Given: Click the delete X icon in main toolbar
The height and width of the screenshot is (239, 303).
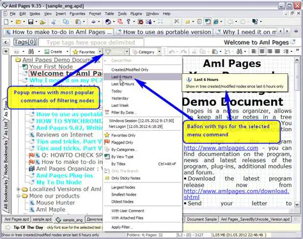Looking at the screenshot, I should click(176, 22).
